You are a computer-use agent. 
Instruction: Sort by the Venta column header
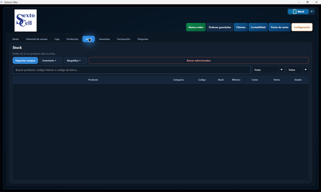pyautogui.click(x=276, y=79)
